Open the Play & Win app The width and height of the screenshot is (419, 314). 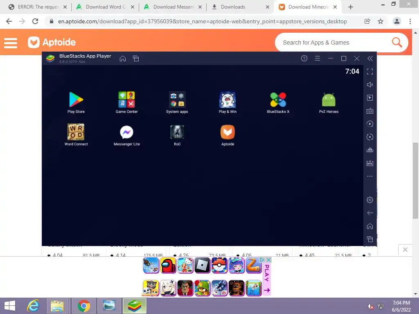[x=228, y=103]
